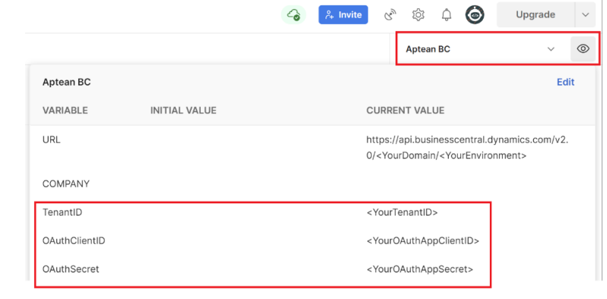The width and height of the screenshot is (607, 299).
Task: Click the cloud sync status icon
Action: (x=293, y=15)
